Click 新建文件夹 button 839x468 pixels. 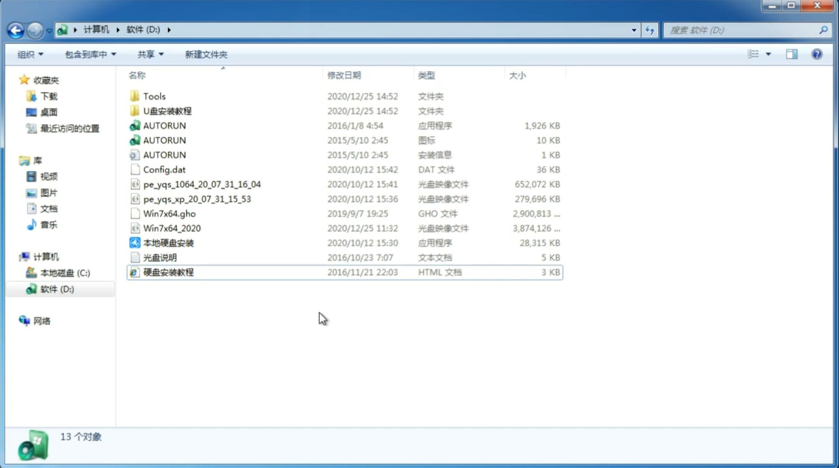point(206,53)
